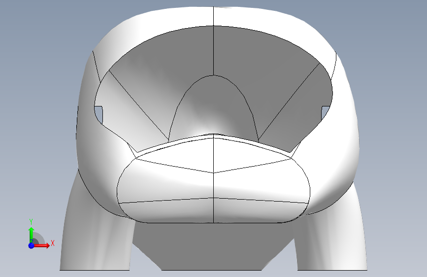Click the green Y axis arrow of triad
Viewport: 427px width, 277px height.
pos(32,235)
